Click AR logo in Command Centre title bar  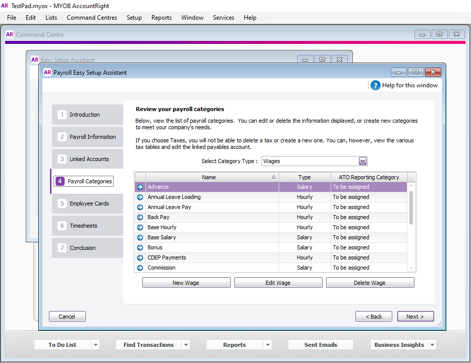(x=10, y=34)
